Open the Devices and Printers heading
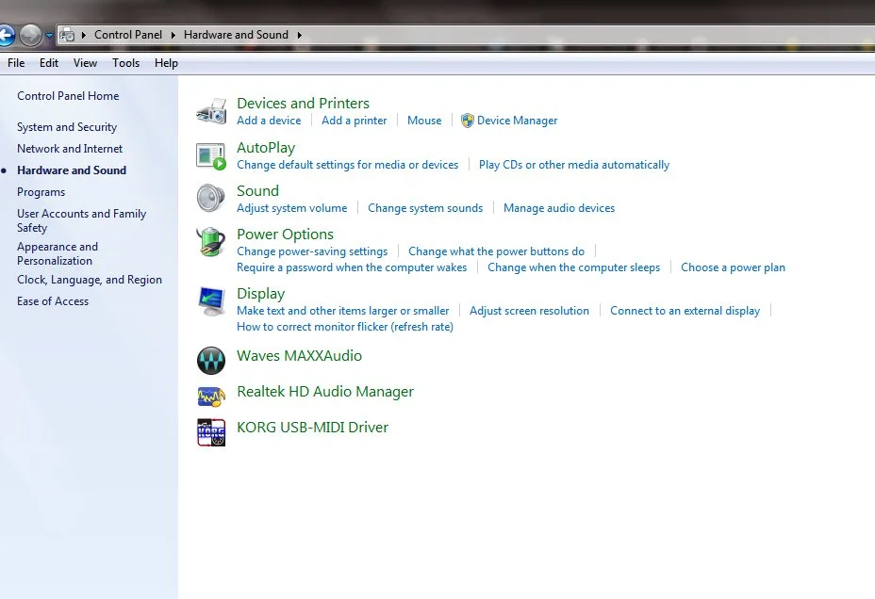 click(x=303, y=103)
